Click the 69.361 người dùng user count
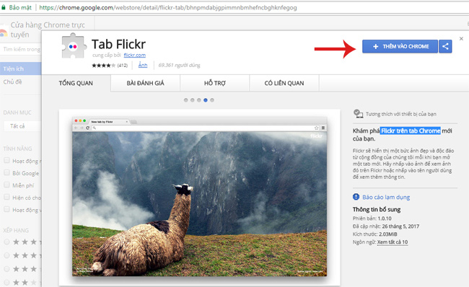Image resolution: width=469 pixels, height=287 pixels. coord(179,65)
